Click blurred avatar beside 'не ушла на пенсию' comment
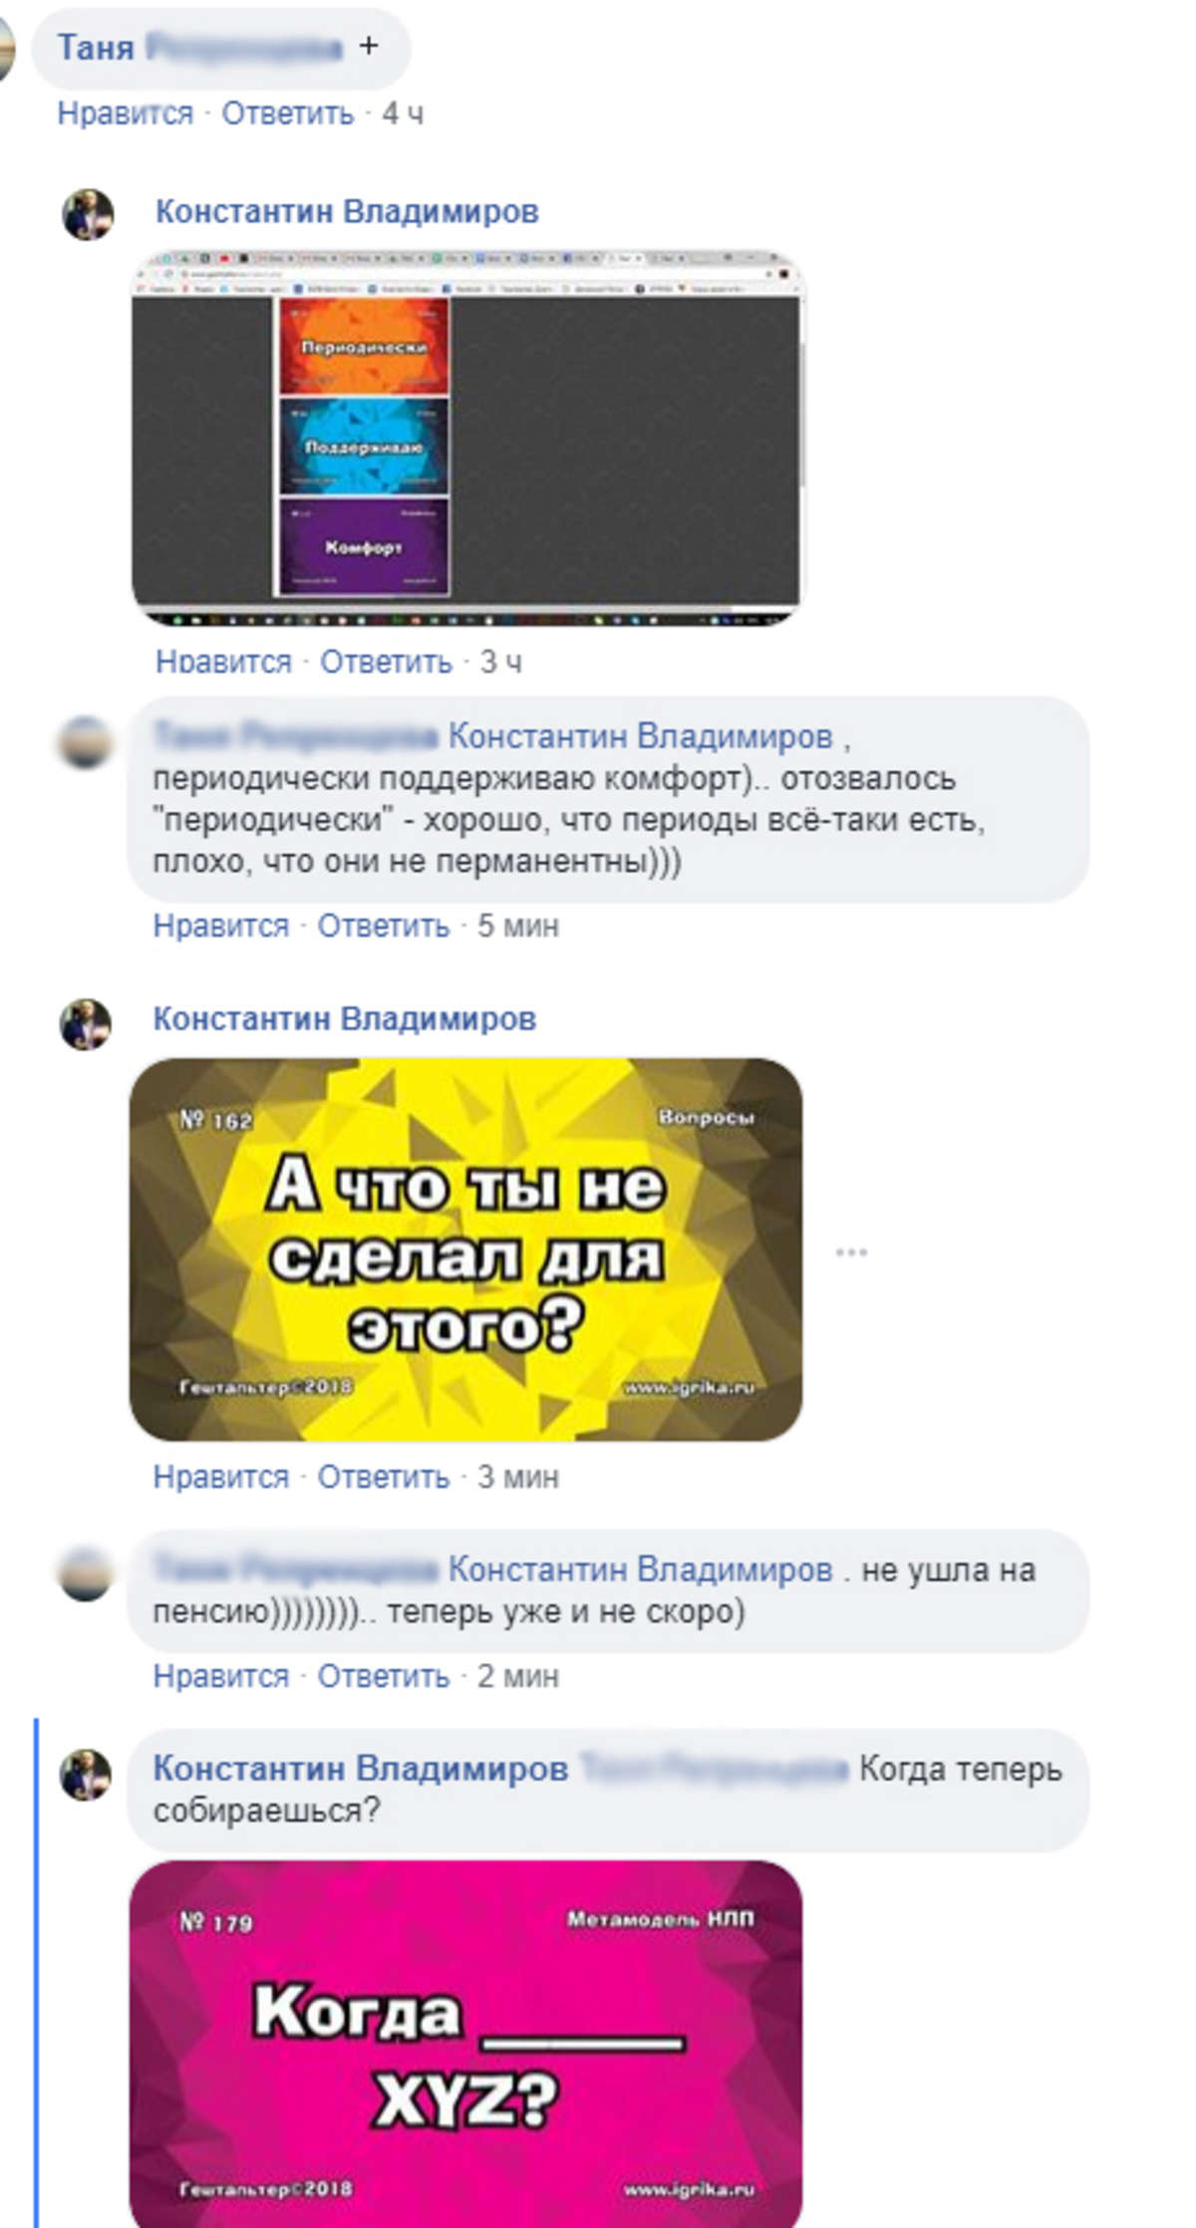The width and height of the screenshot is (1196, 2228). (86, 1574)
